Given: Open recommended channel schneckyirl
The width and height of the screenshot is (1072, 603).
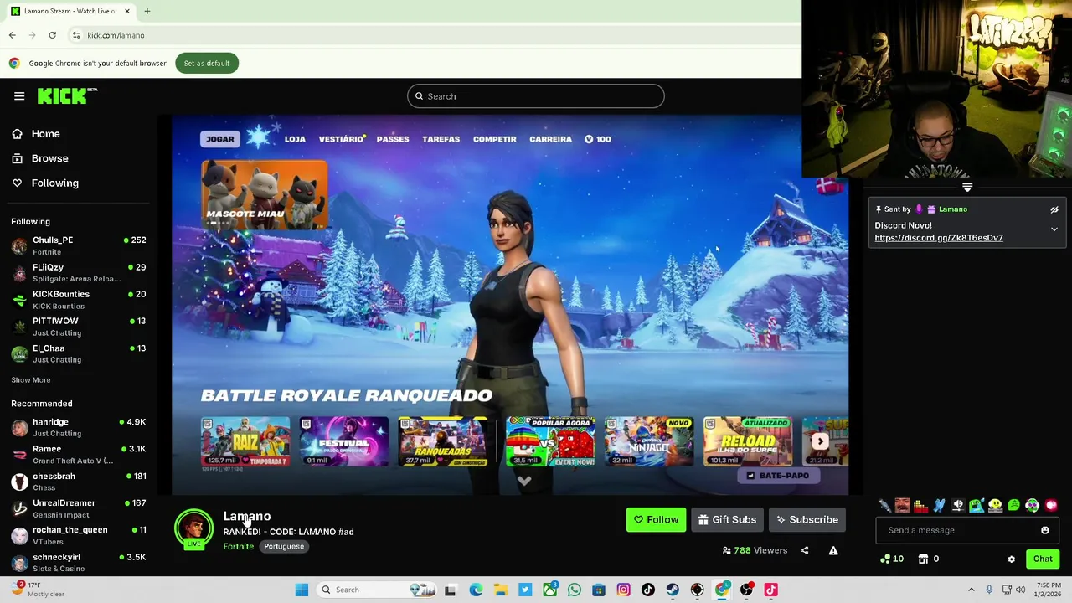Looking at the screenshot, I should point(79,562).
